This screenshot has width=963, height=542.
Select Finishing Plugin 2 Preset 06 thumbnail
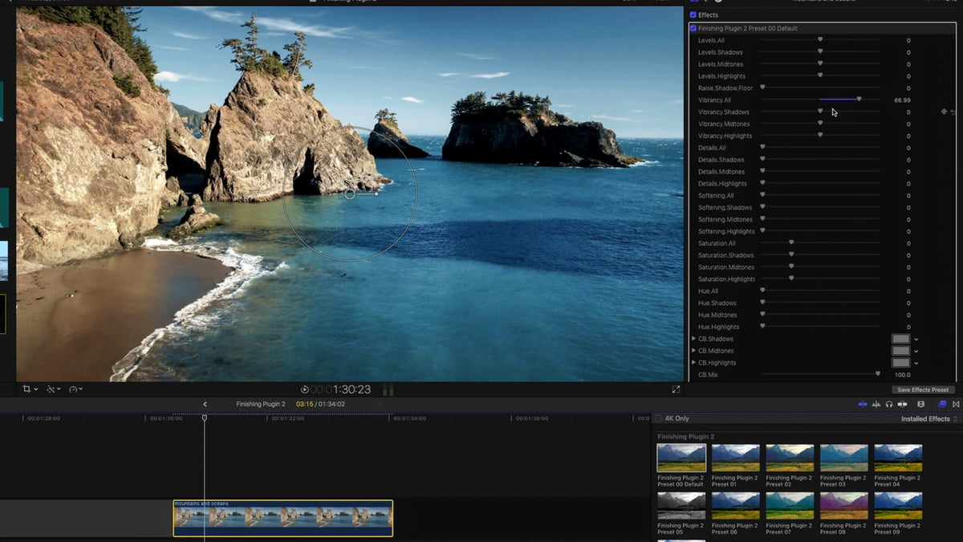pyautogui.click(x=735, y=506)
